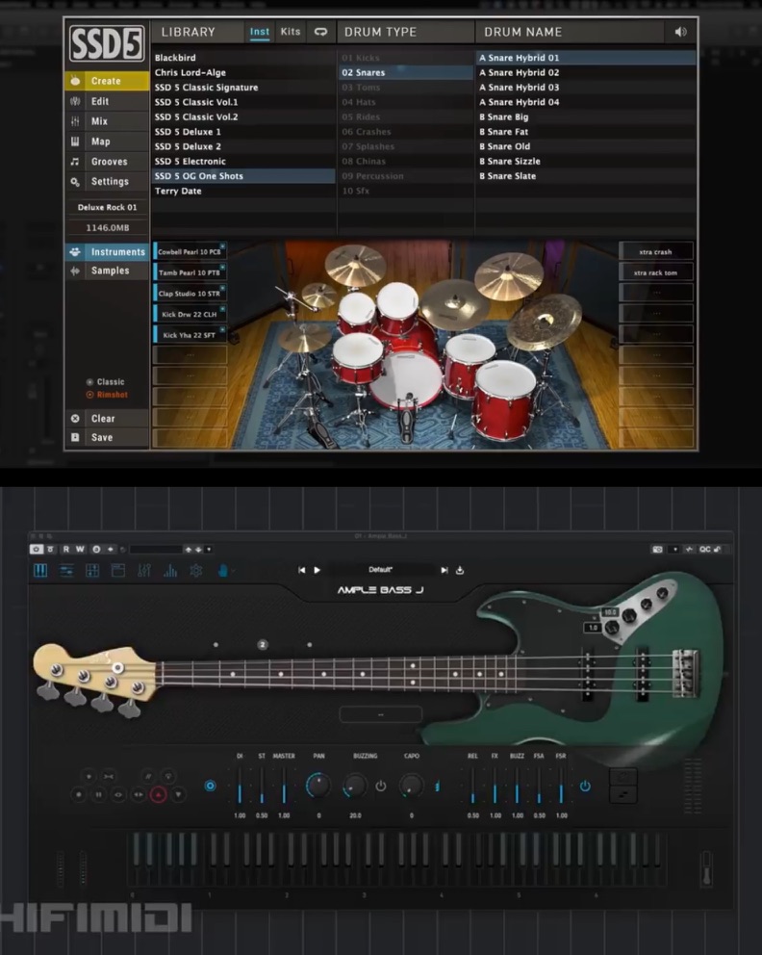Viewport: 762px width, 955px height.
Task: Toggle the Buzzing power button
Action: 381,787
